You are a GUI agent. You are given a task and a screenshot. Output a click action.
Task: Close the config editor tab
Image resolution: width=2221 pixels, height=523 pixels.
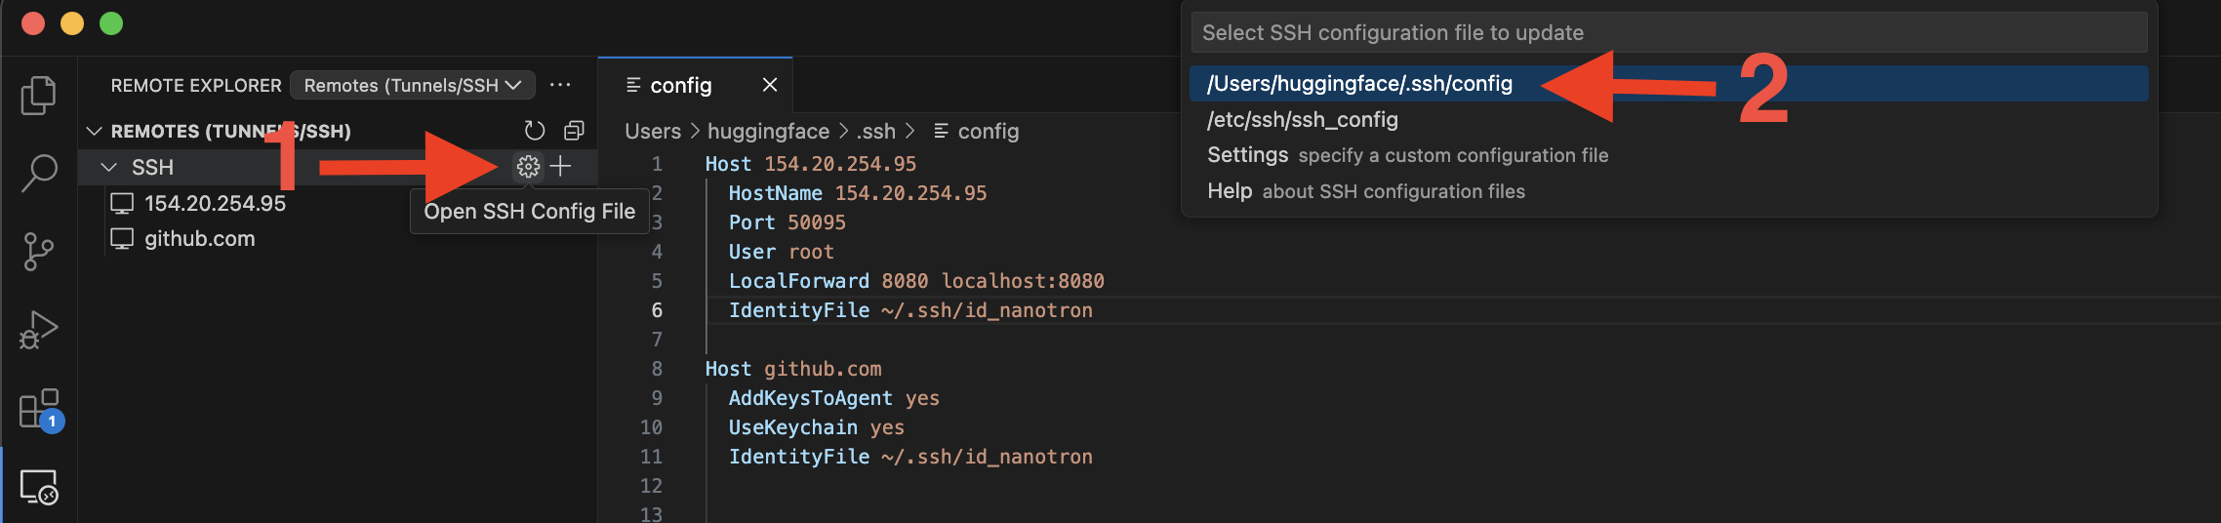click(x=770, y=85)
